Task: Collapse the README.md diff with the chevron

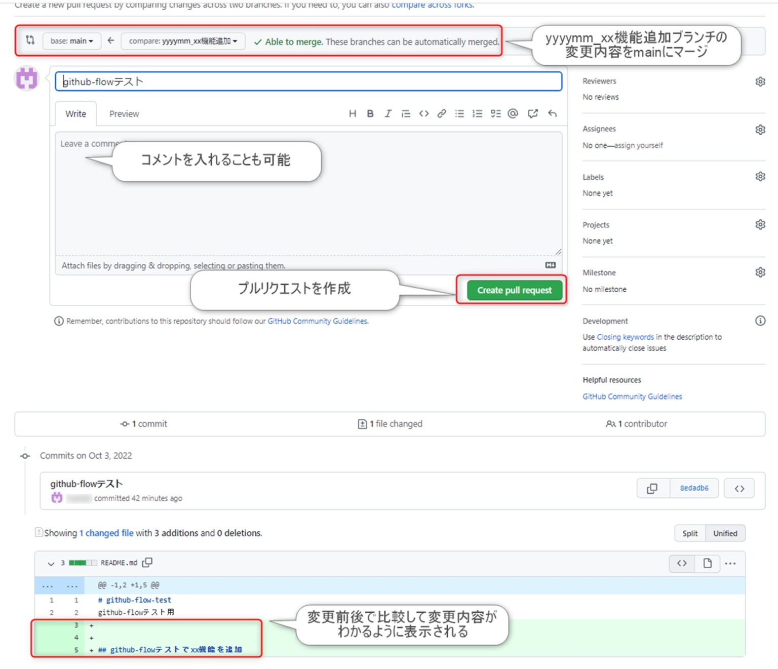Action: pyautogui.click(x=51, y=563)
